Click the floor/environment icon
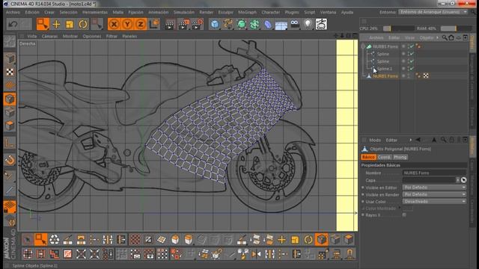This screenshot has width=479, height=269. tap(281, 25)
